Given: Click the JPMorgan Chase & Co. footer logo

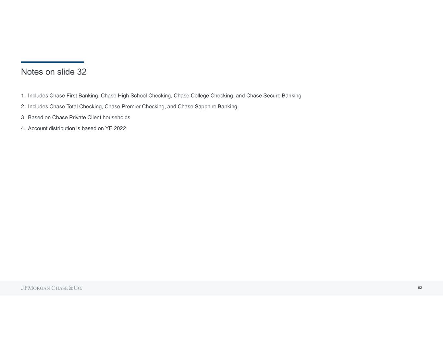Looking at the screenshot, I should point(52,288).
